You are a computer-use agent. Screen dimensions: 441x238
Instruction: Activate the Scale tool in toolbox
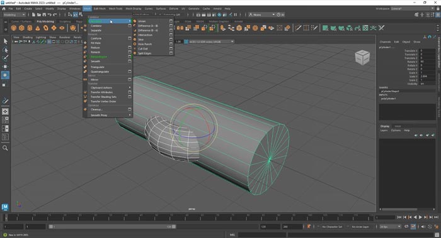[x=5, y=84]
